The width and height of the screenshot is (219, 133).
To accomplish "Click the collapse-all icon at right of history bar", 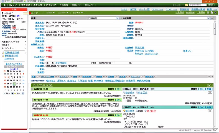I will click(x=209, y=77).
